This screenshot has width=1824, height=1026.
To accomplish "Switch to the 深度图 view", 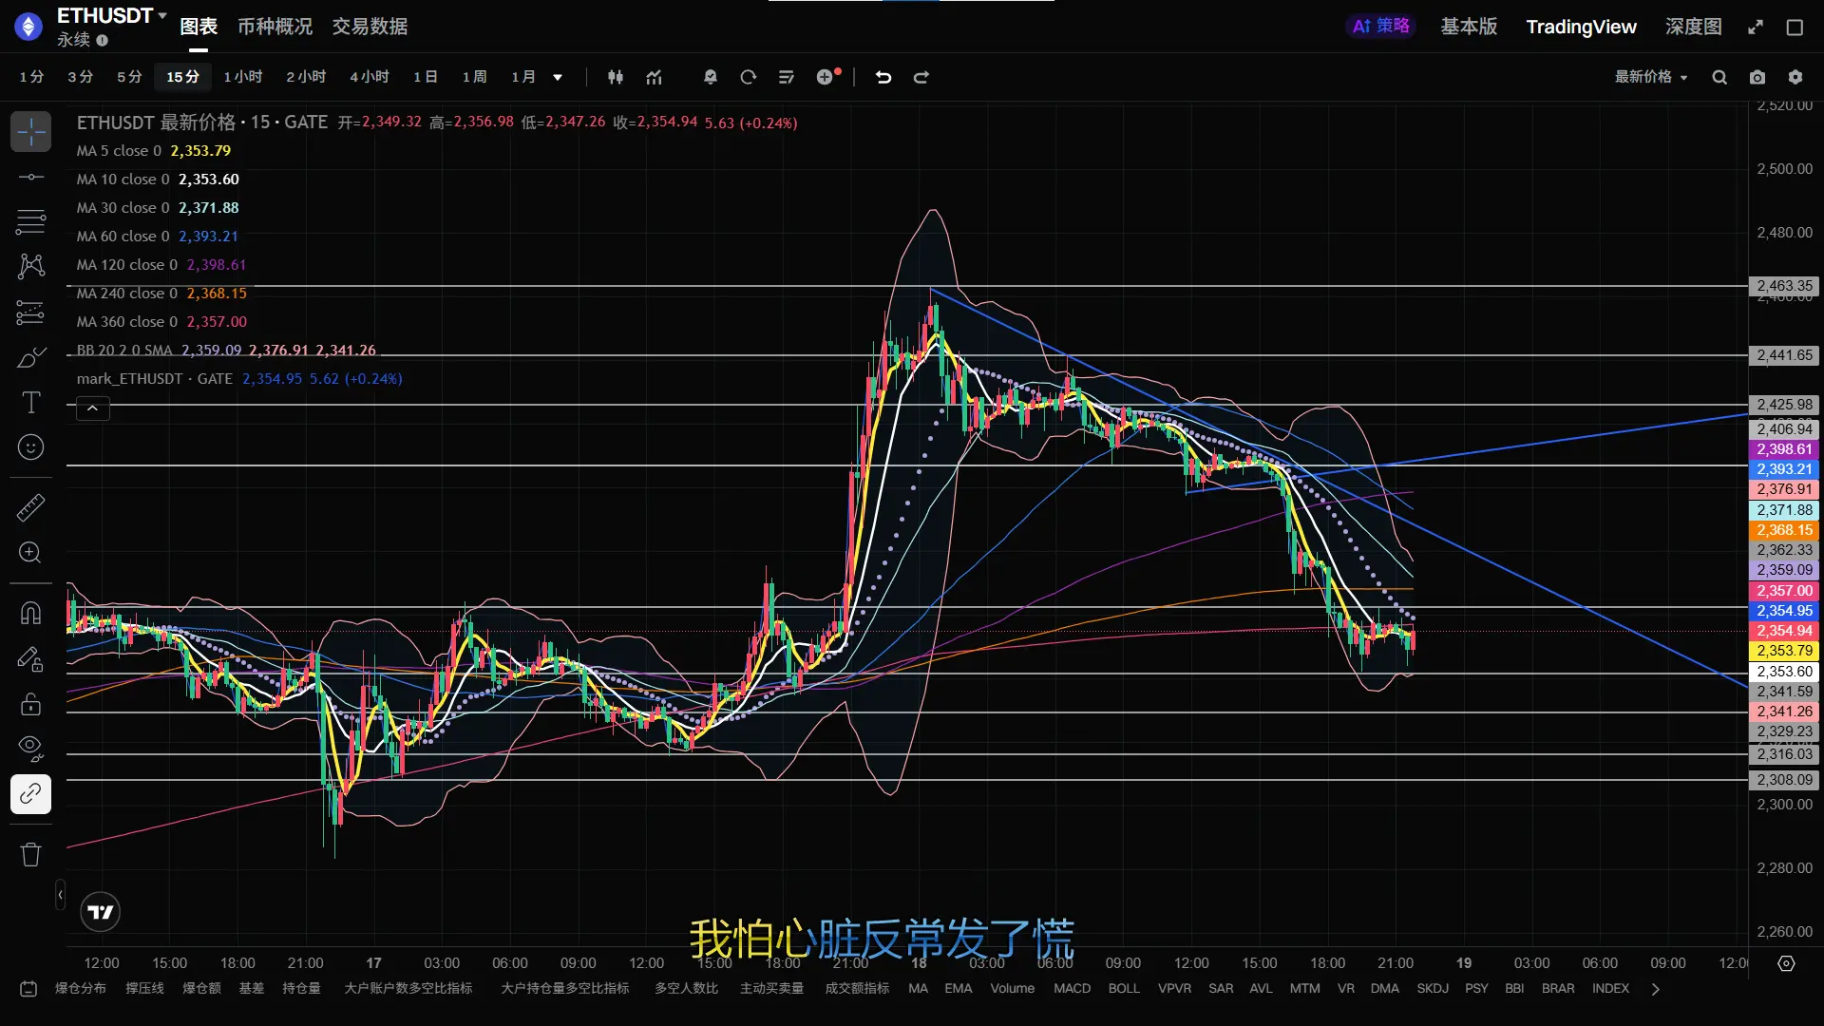I will click(x=1693, y=27).
